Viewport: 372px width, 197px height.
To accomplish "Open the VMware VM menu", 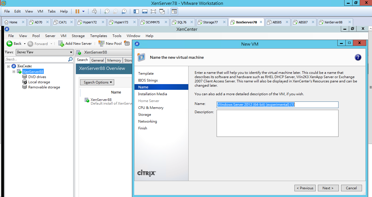I will (x=40, y=11).
